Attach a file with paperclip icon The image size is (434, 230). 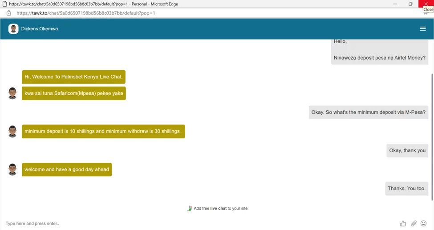414,223
